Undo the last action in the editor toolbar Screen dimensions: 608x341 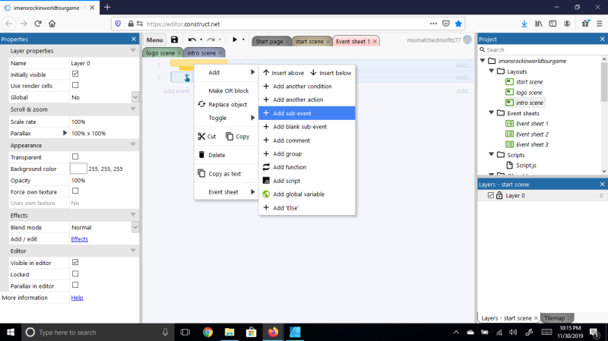(x=192, y=39)
